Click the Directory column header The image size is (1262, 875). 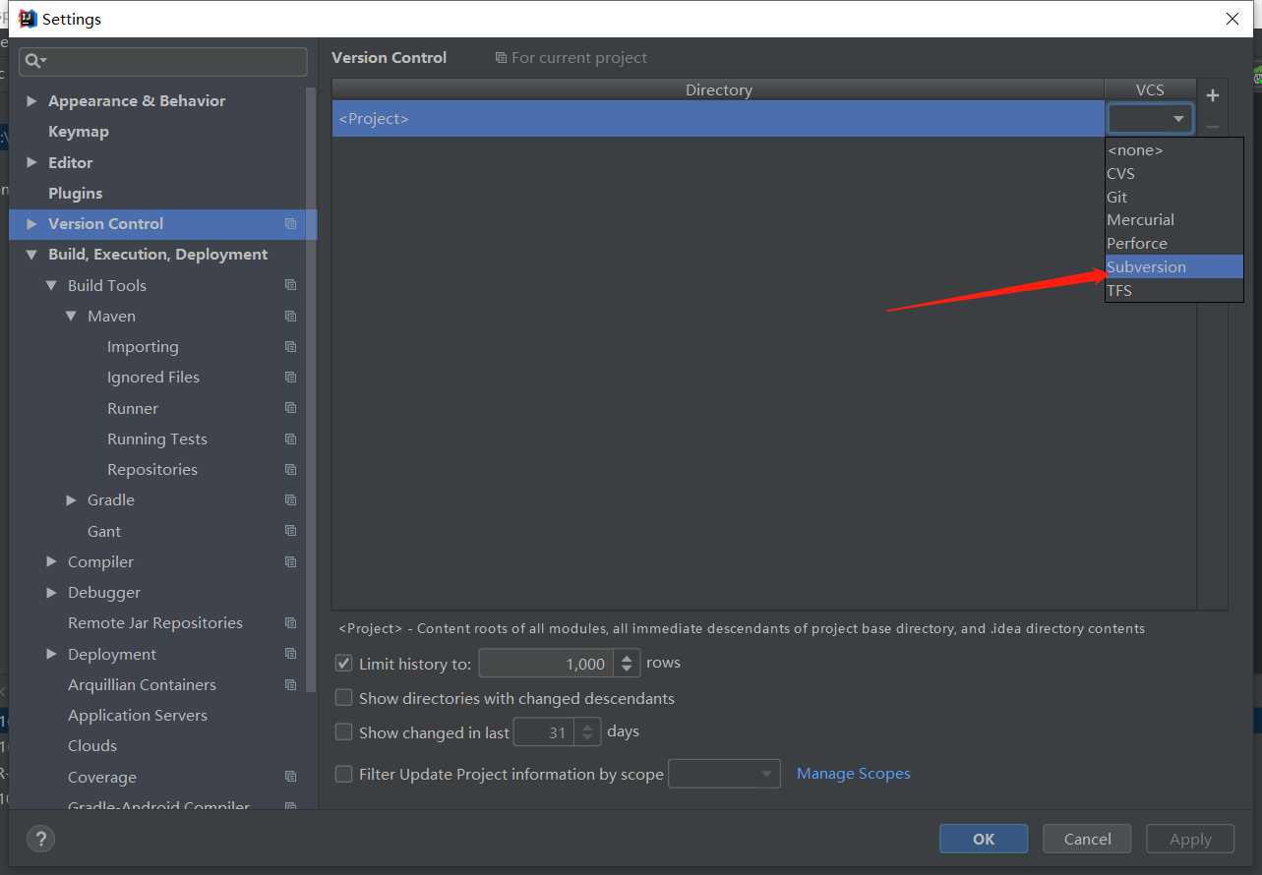718,89
